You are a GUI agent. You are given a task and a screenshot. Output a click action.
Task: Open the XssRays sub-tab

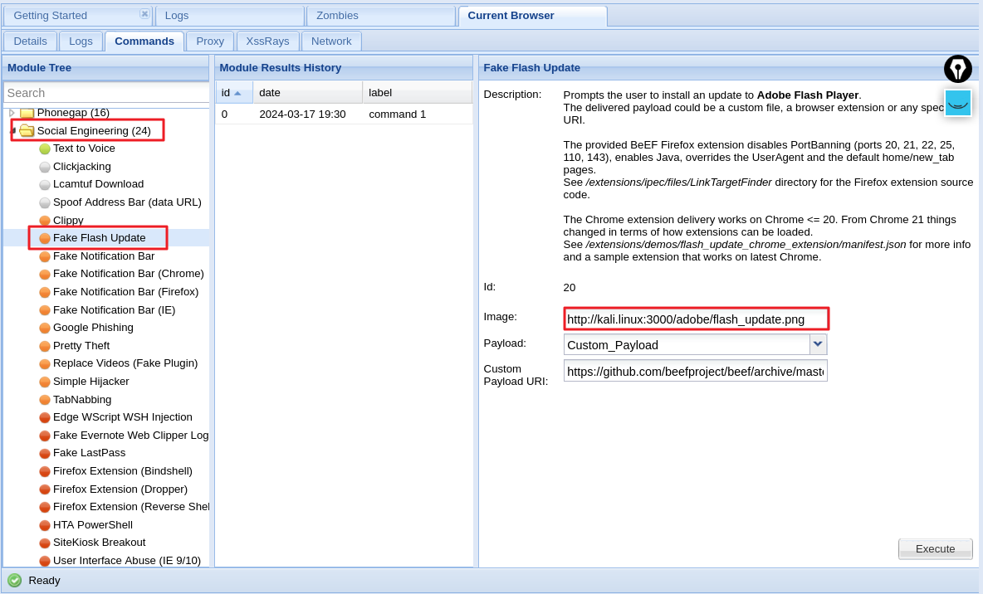(x=267, y=41)
